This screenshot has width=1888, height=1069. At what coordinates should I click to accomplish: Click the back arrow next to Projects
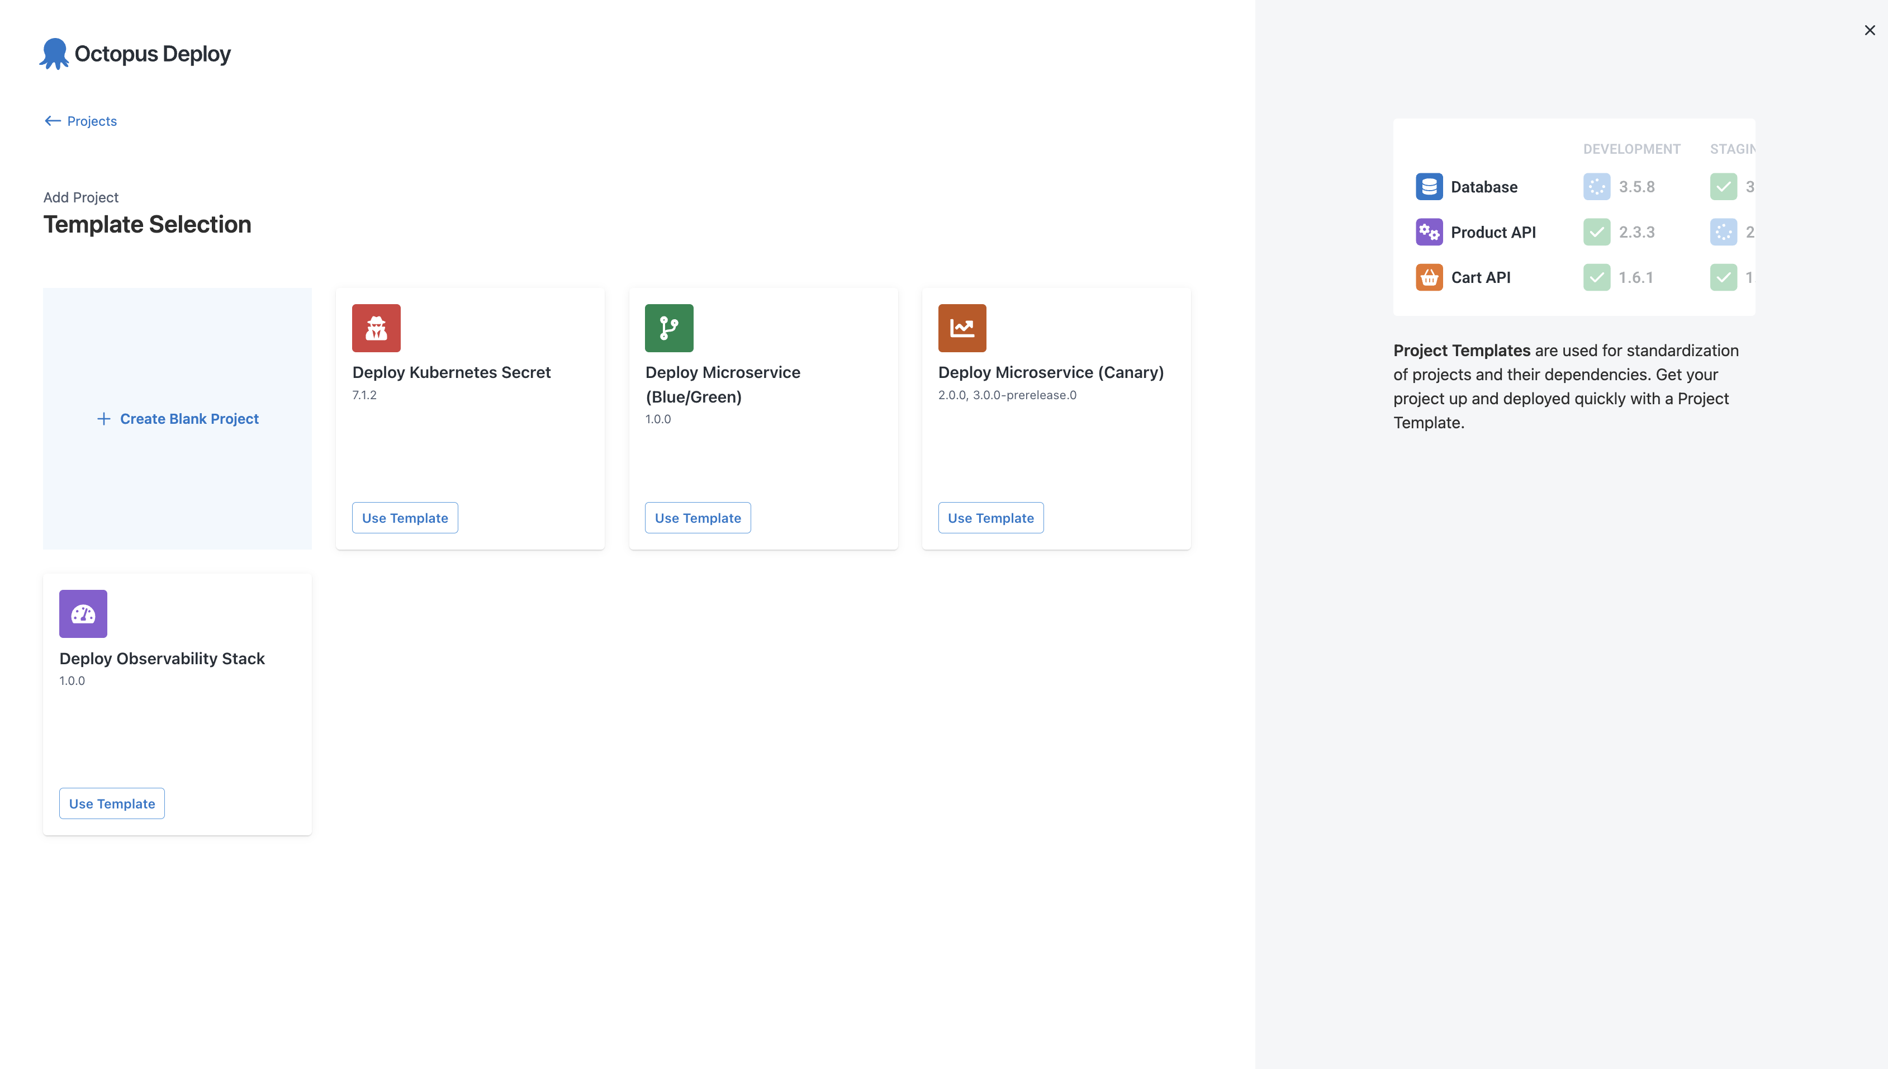tap(52, 120)
